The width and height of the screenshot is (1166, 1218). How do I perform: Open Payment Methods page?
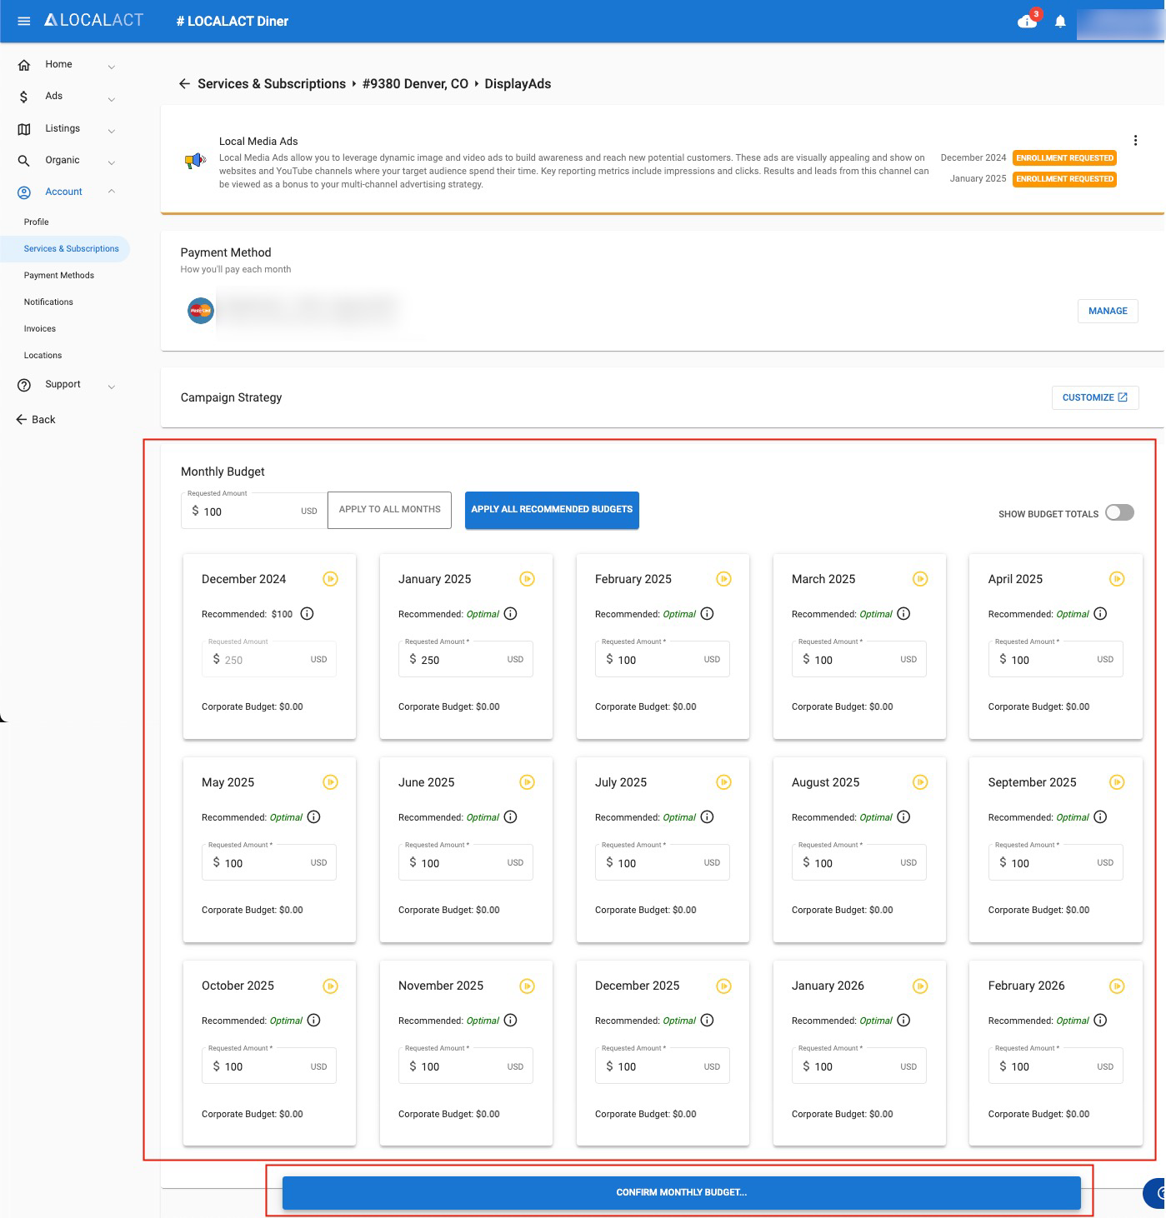click(x=59, y=275)
